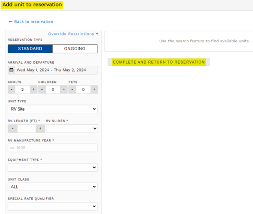
Task: Decrease adults count with minus button
Action: (x=11, y=89)
